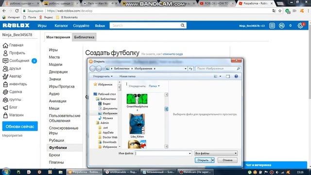
Task: Click the Поиск Изображения search field
Action: click(218, 69)
